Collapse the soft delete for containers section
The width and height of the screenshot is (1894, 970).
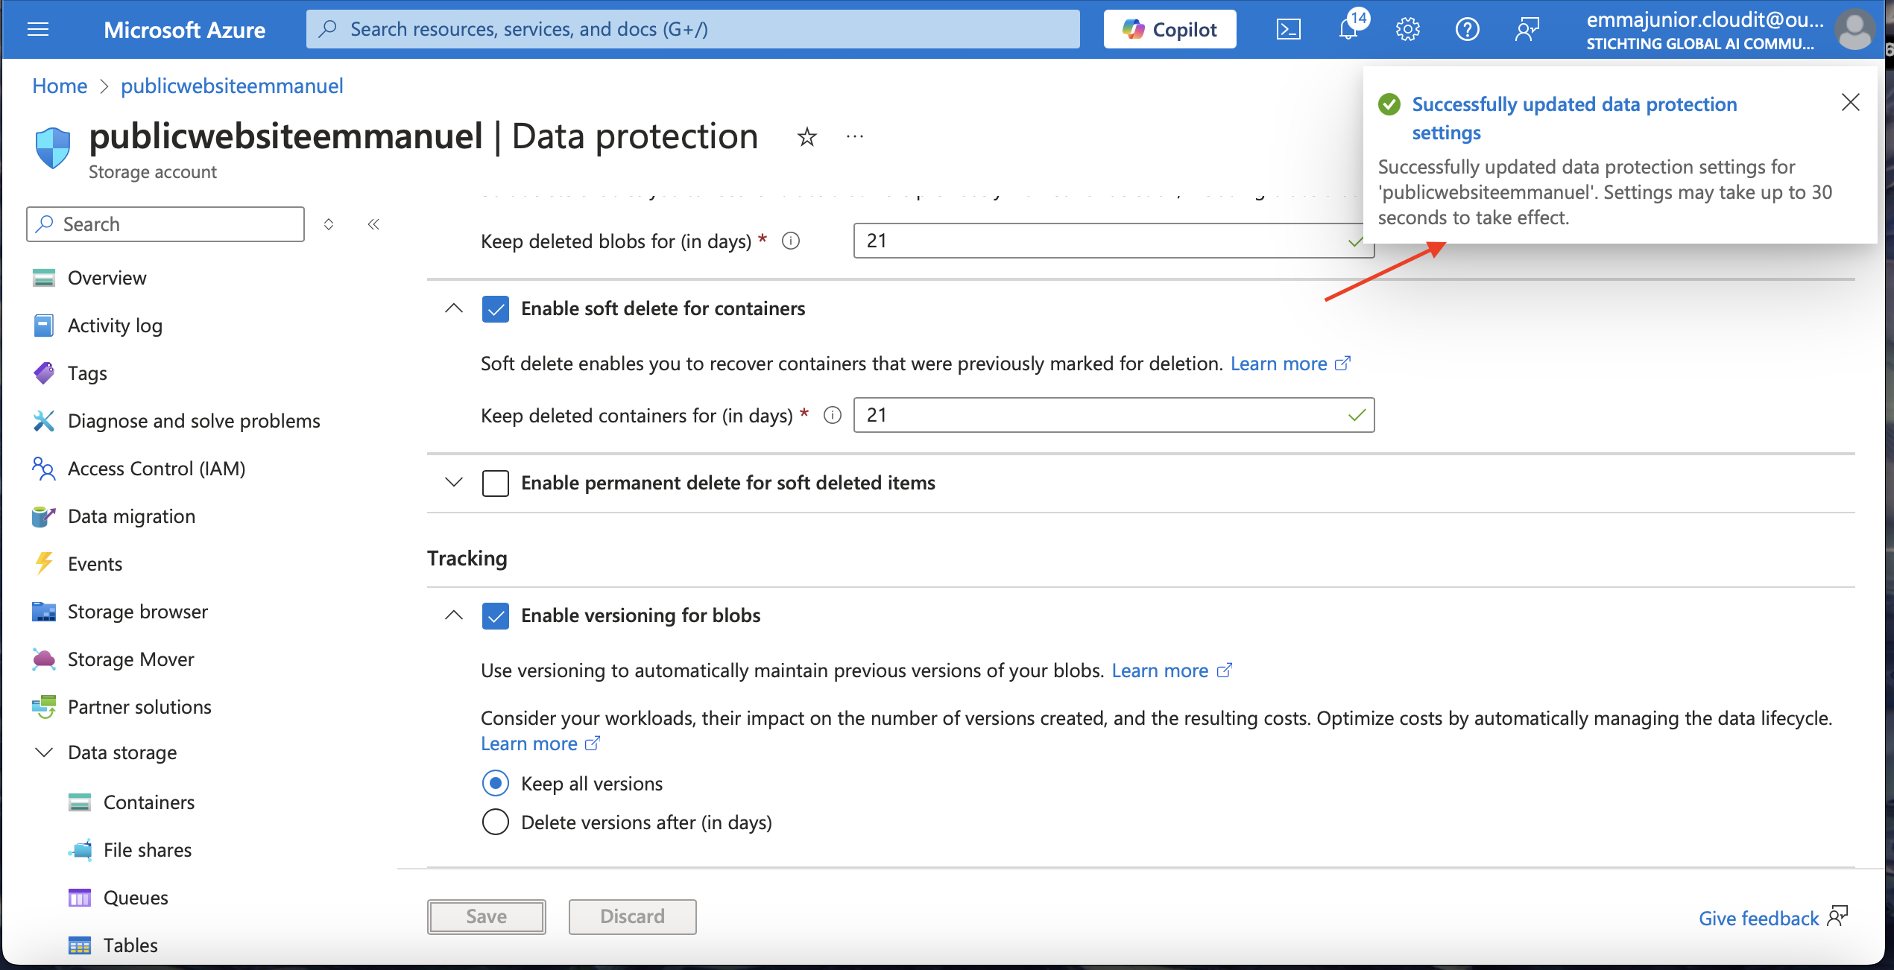[453, 308]
